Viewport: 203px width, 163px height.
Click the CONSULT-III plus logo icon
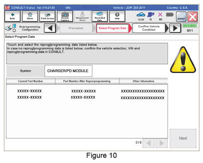click(7, 8)
